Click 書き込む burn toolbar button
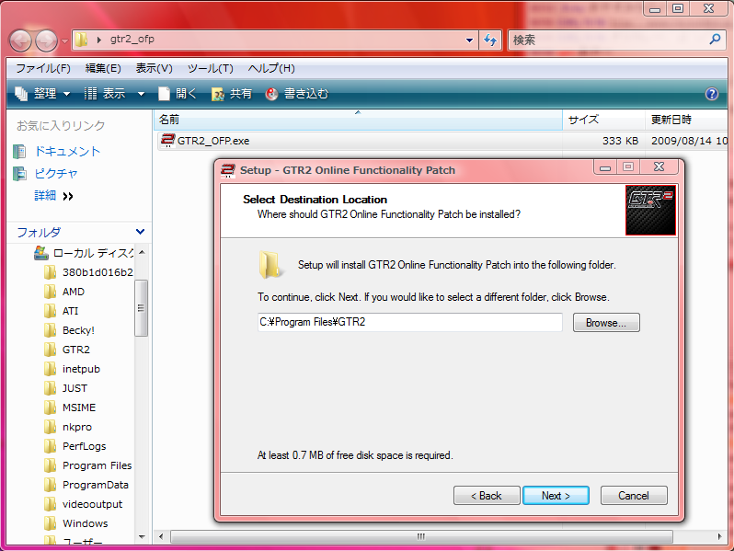 point(297,94)
